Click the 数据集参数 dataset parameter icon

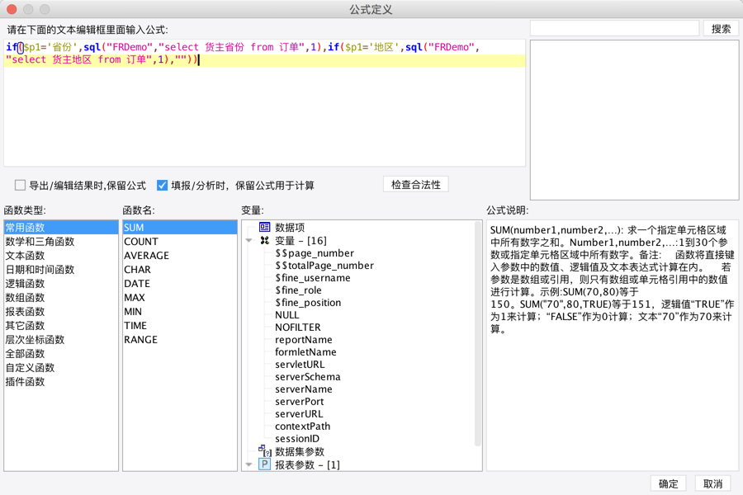pos(264,451)
